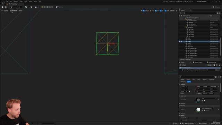
Task: Toggle world/local coordinate system icon
Action: point(151,11)
